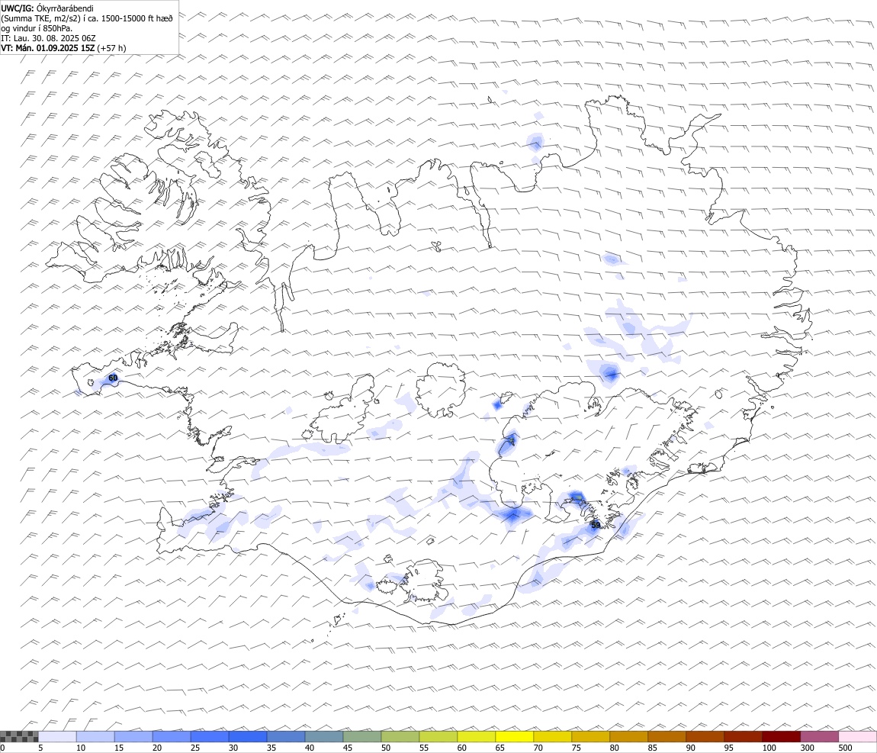The image size is (877, 753).
Task: Click the 90–95 rust red legend swatch
Action: 705,736
